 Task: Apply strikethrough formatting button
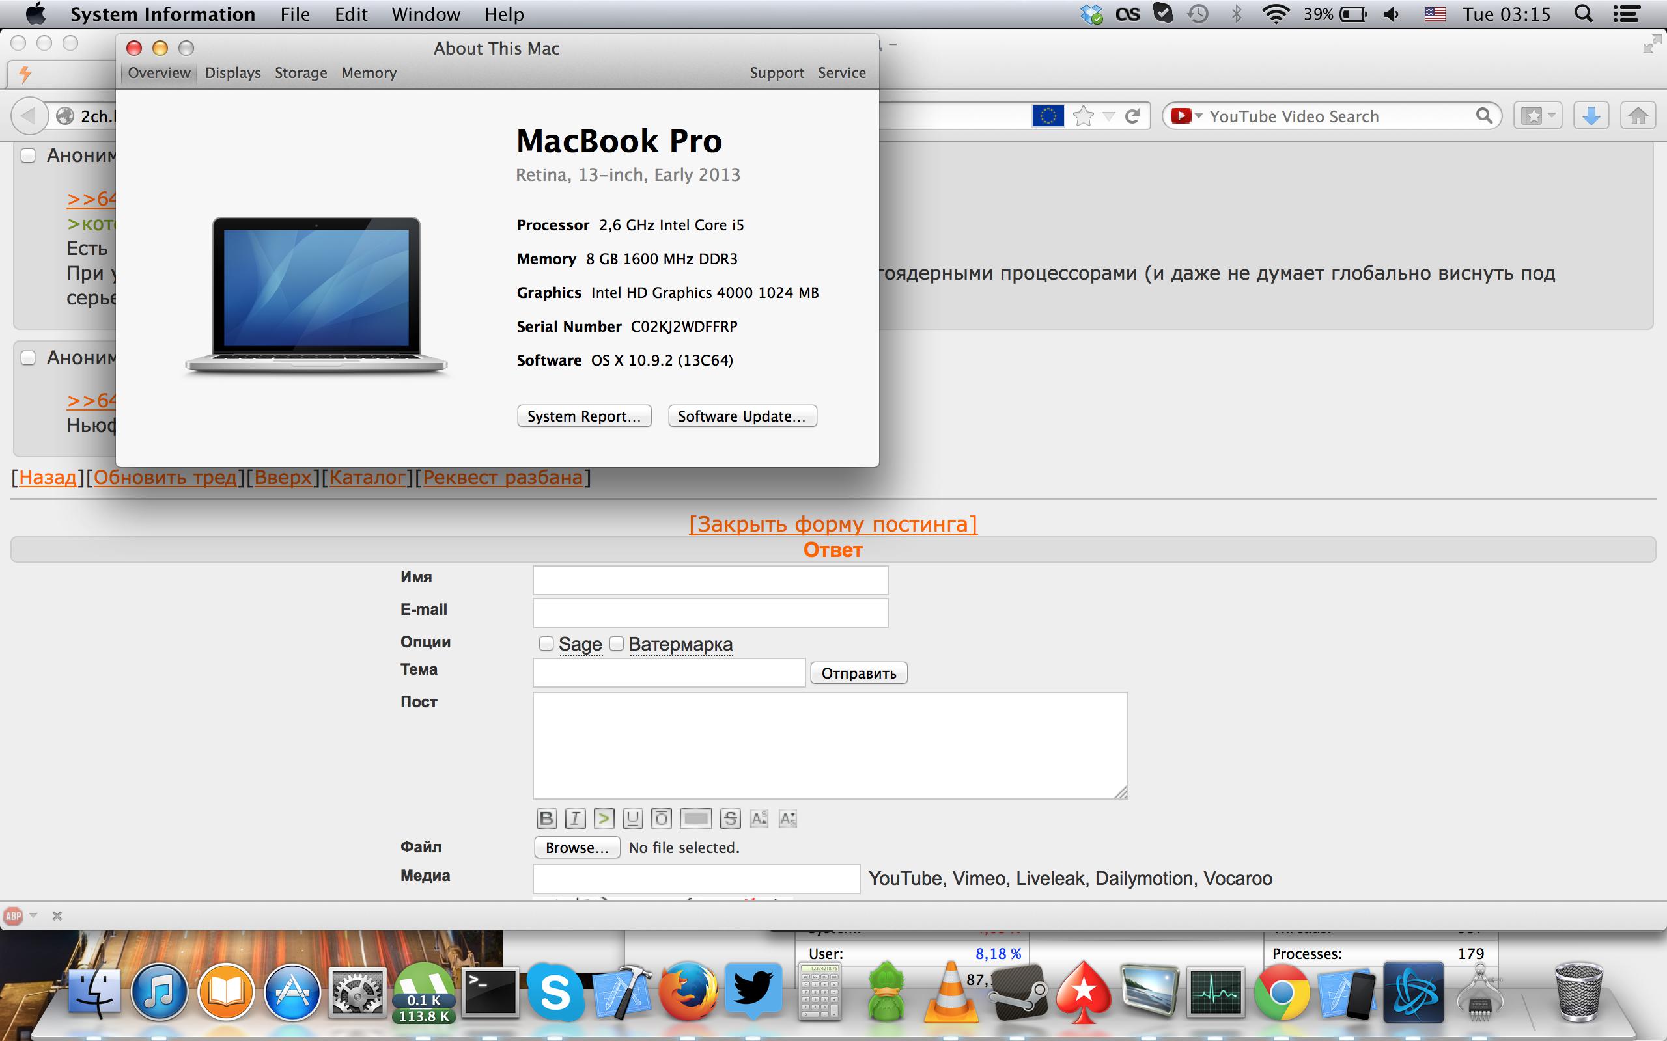pyautogui.click(x=730, y=818)
